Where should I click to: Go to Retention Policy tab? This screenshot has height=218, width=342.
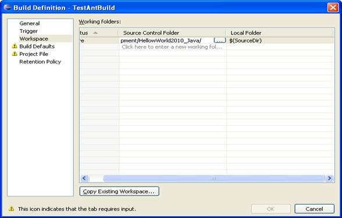coord(40,62)
